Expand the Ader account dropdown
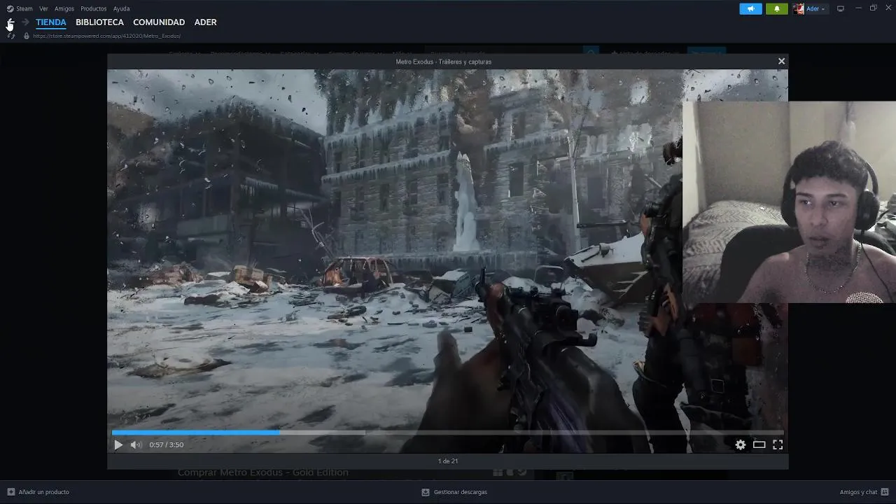The height and width of the screenshot is (504, 896). tap(815, 8)
